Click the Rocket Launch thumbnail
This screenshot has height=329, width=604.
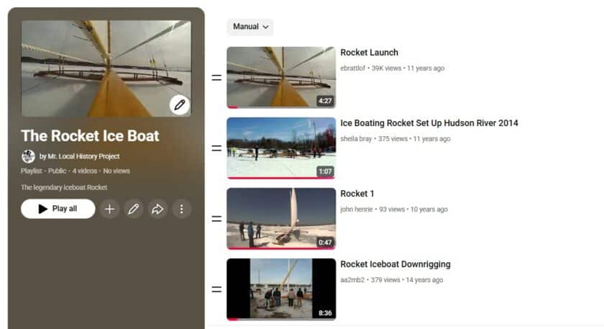click(281, 77)
